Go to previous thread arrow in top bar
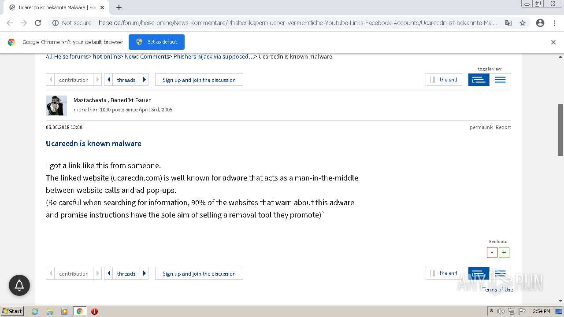The height and width of the screenshot is (317, 564). pos(109,80)
